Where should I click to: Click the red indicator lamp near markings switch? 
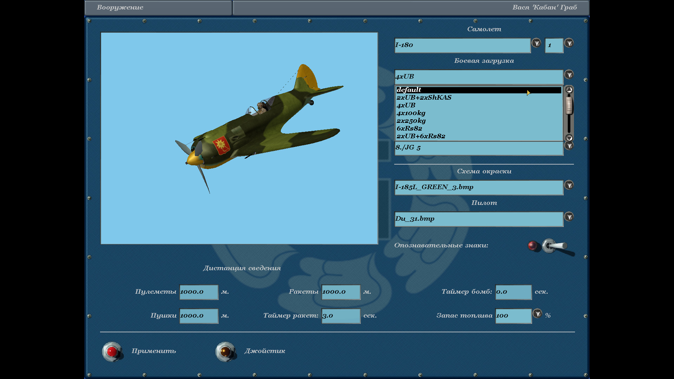click(x=533, y=245)
